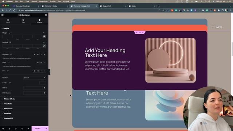Open the Chrome Bookmarks menu

[x=43, y=1]
